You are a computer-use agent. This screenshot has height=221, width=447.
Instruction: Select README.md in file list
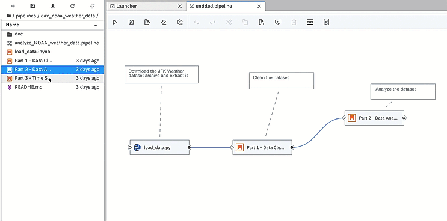tap(53, 87)
